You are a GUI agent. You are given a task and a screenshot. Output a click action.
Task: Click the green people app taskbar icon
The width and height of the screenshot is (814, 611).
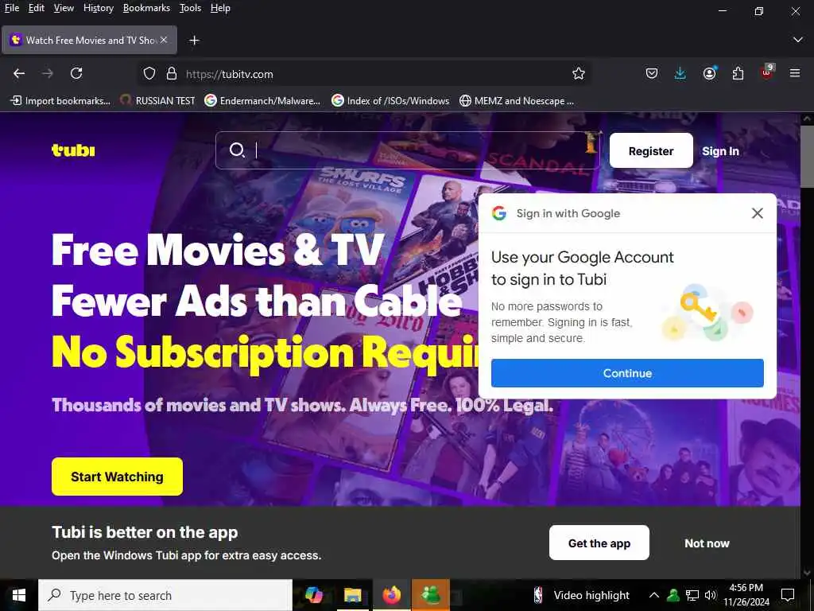[430, 595]
